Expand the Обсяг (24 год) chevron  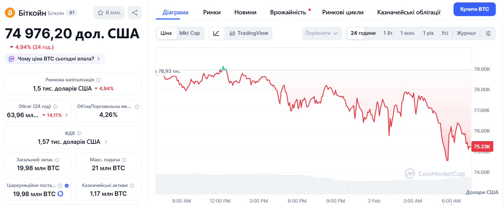(66, 115)
